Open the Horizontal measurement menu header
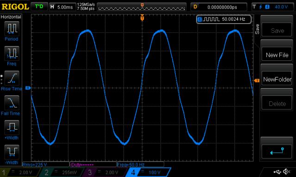 pos(11,17)
